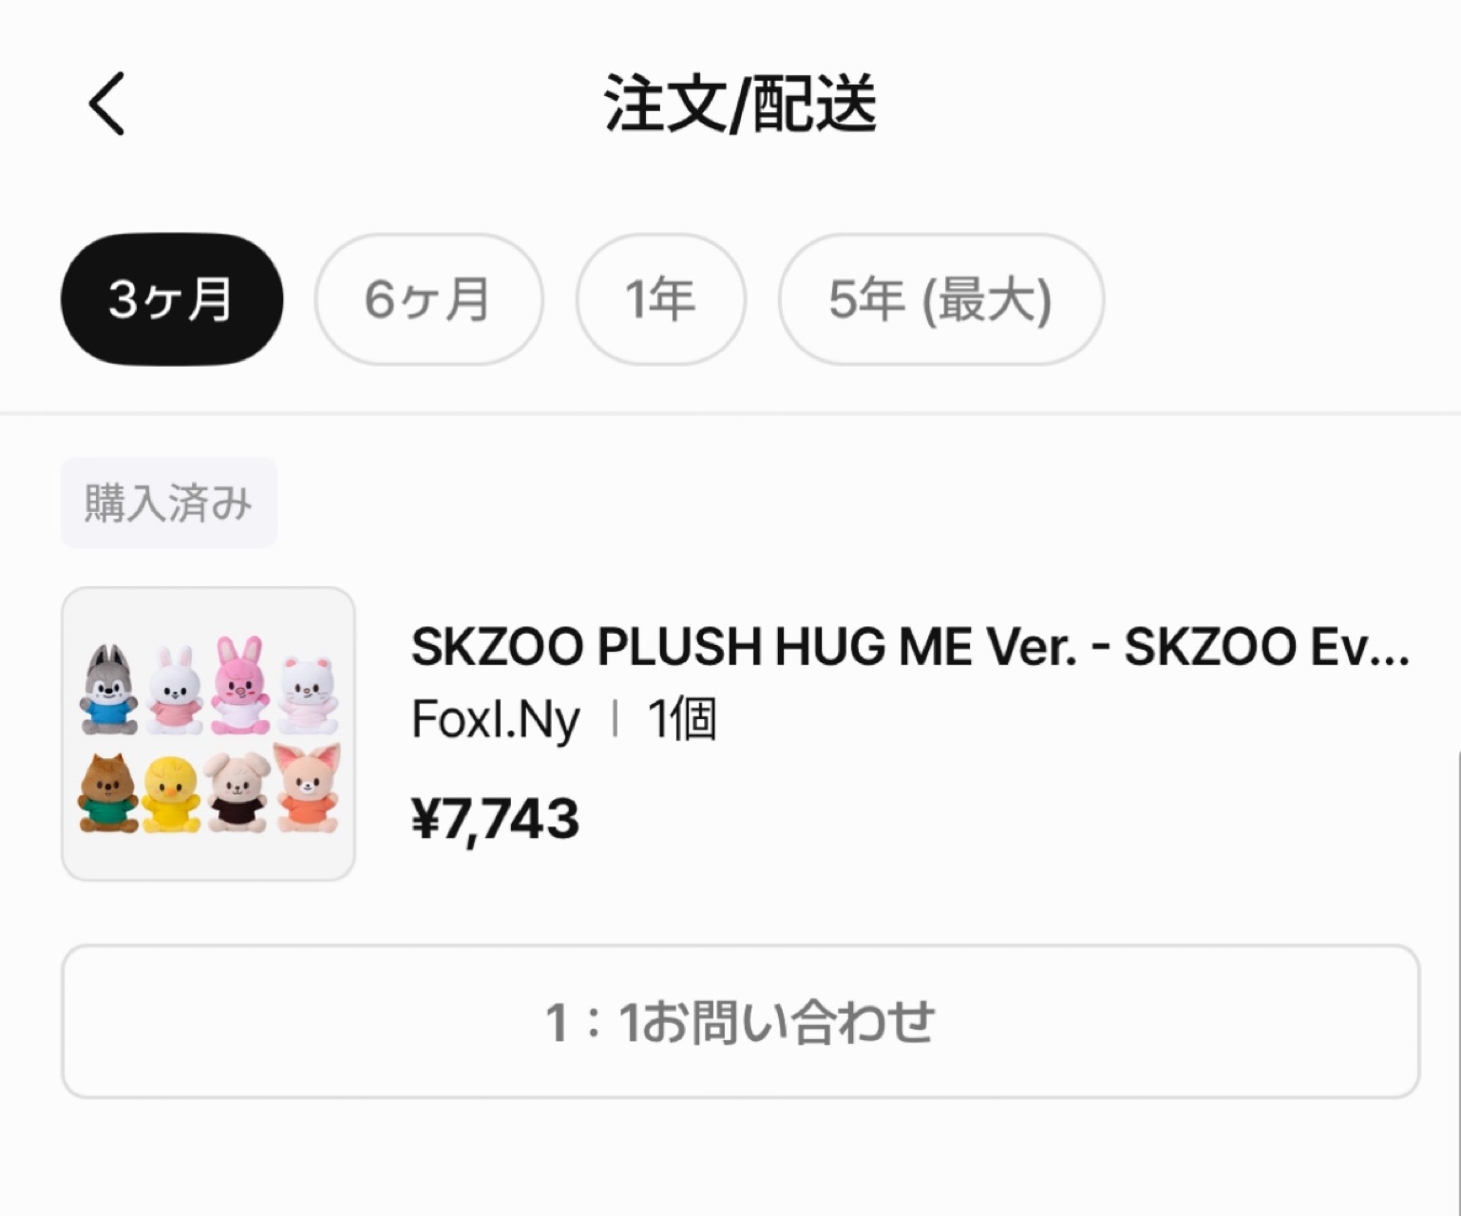Open the 1：1お問い合わせ inquiry button

point(740,1021)
